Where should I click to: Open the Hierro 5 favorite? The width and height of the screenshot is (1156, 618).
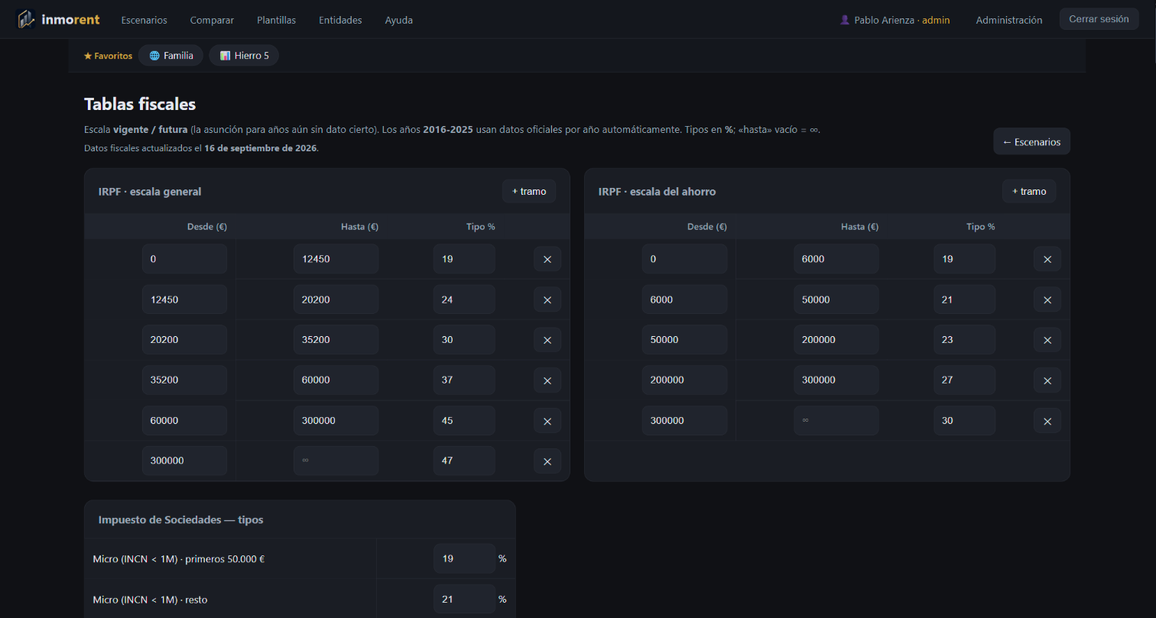coord(244,55)
